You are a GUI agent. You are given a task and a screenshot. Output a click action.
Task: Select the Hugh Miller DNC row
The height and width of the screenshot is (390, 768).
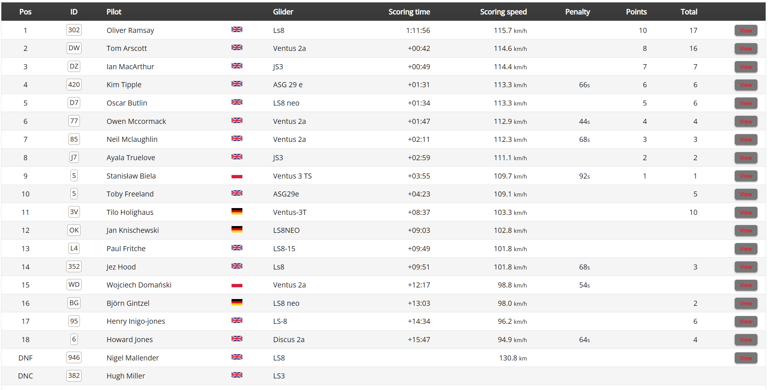pyautogui.click(x=383, y=376)
